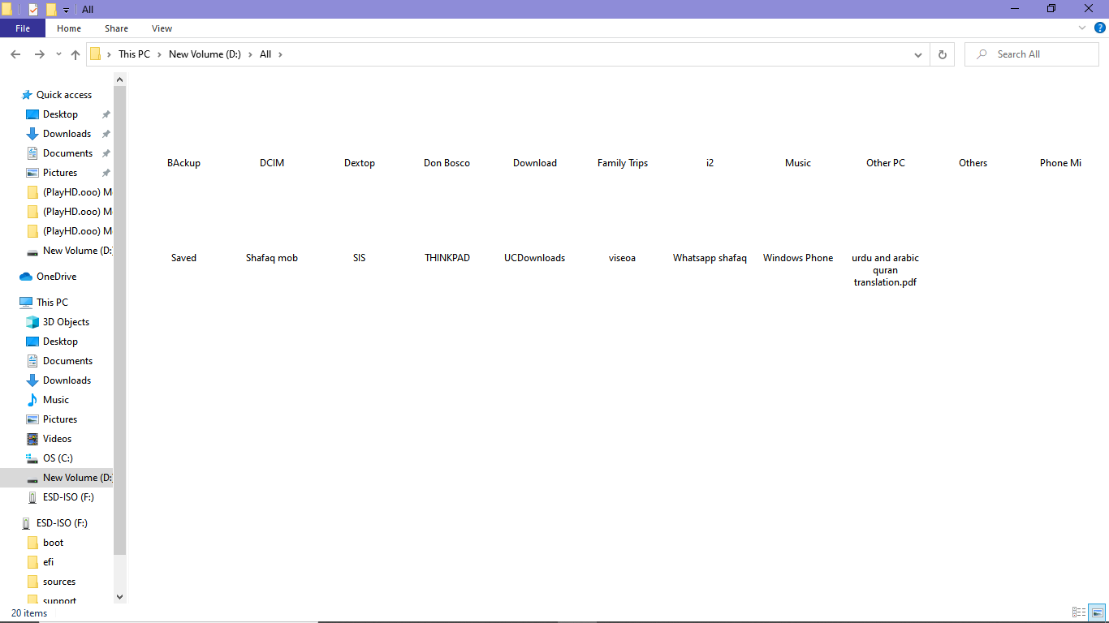1109x623 pixels.
Task: Select the Download folder
Action: pos(535,163)
